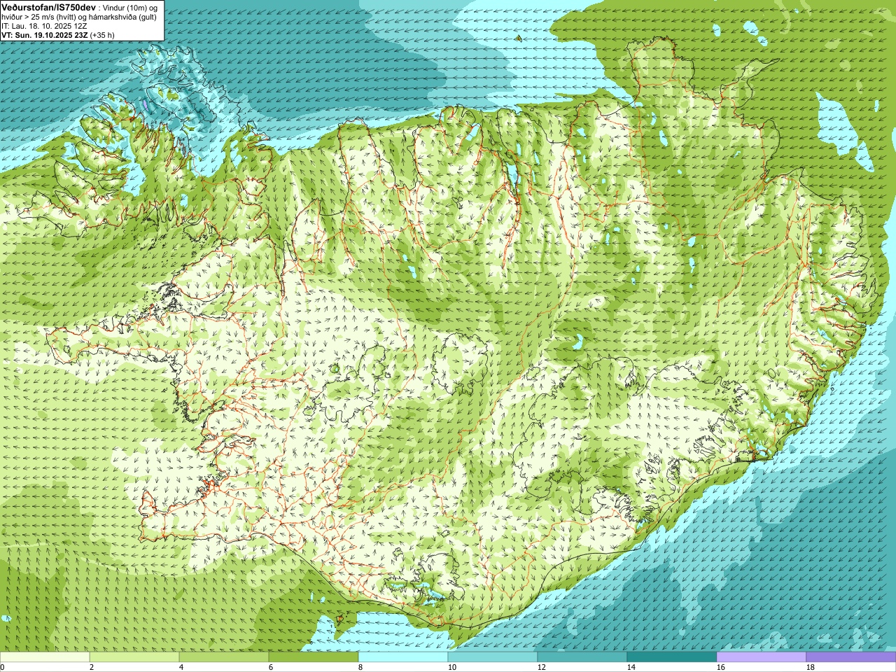Image resolution: width=896 pixels, height=672 pixels.
Task: Click the dark green 6–8 m/s swatch
Action: pos(314,657)
